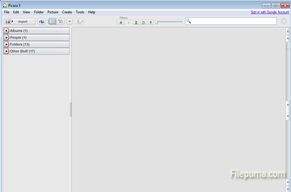Open the Picture menu
Image resolution: width=291 pixels, height=192 pixels.
[53, 12]
